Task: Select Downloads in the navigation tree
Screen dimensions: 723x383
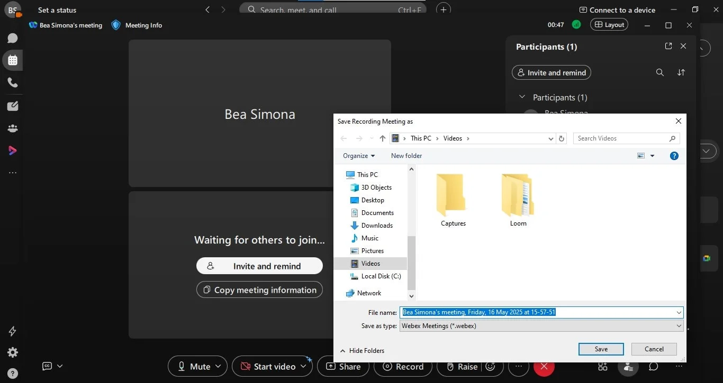Action: 376,226
